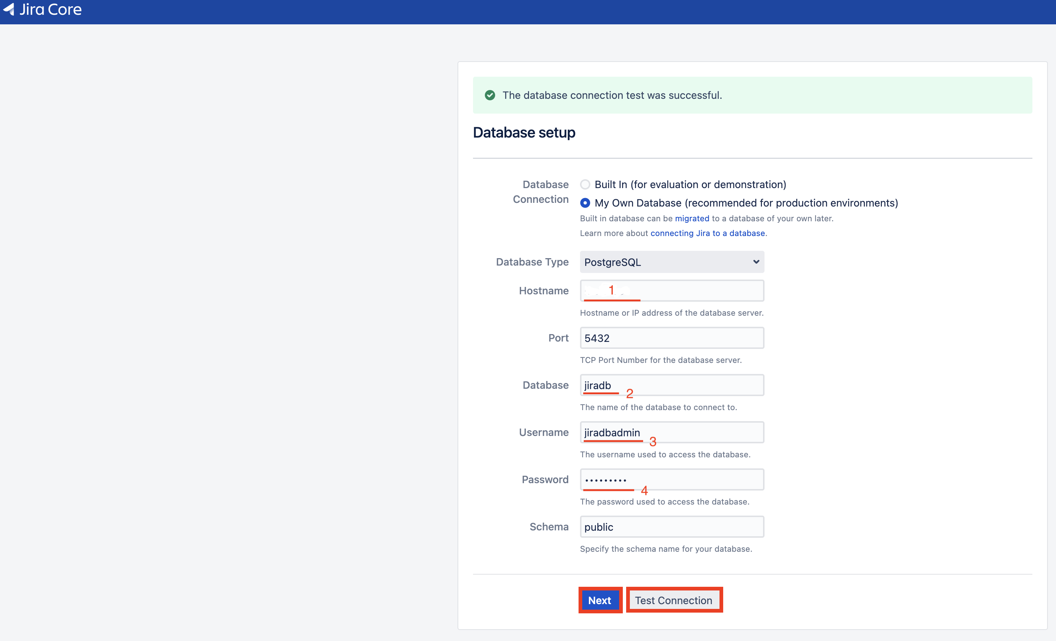The height and width of the screenshot is (641, 1056).
Task: Click the Jira Core header text
Action: pyautogui.click(x=51, y=10)
